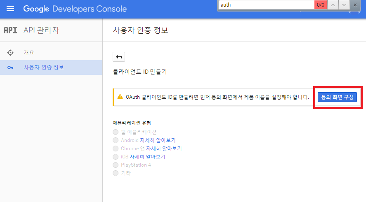The height and width of the screenshot is (202, 366).
Task: Select the PlayStation 4 radio option
Action: click(116, 165)
